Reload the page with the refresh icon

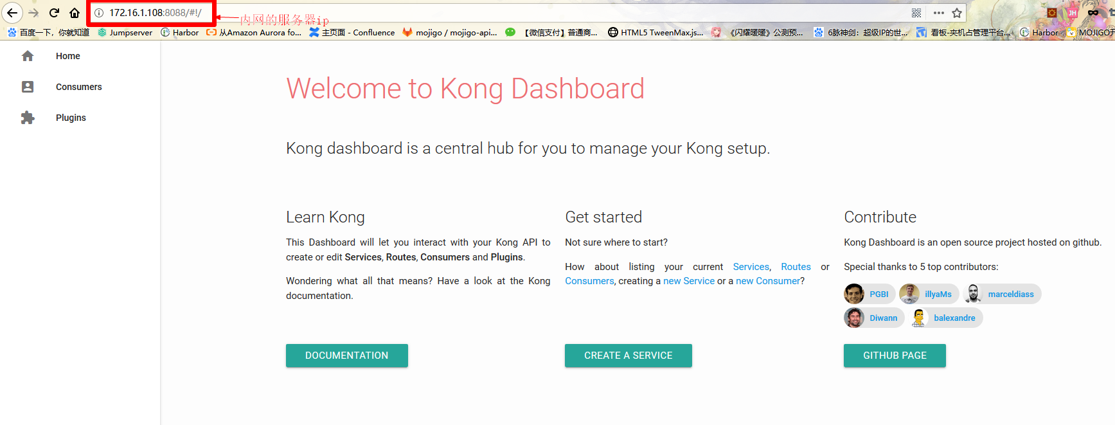pos(55,13)
